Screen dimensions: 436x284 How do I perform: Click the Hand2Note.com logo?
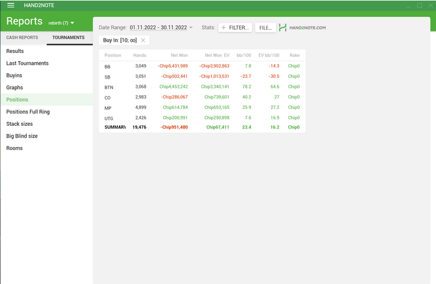click(302, 27)
